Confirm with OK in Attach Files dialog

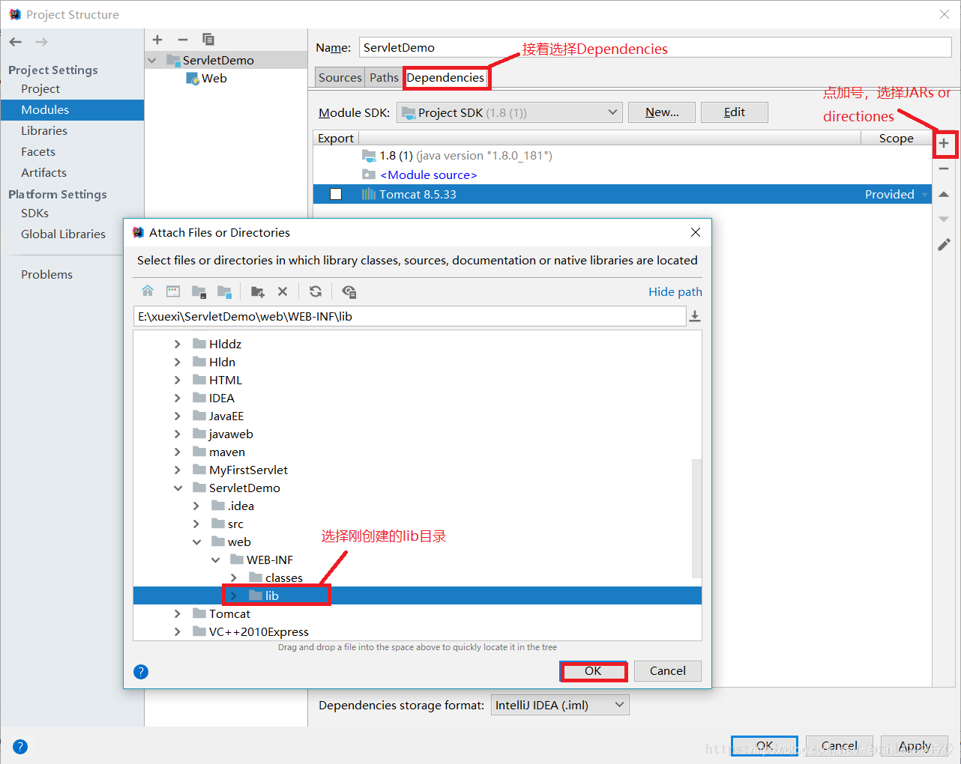pyautogui.click(x=593, y=670)
